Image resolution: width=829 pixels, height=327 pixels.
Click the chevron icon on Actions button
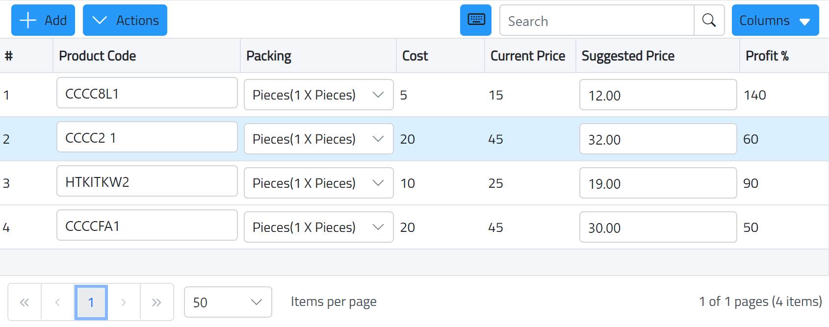point(100,20)
